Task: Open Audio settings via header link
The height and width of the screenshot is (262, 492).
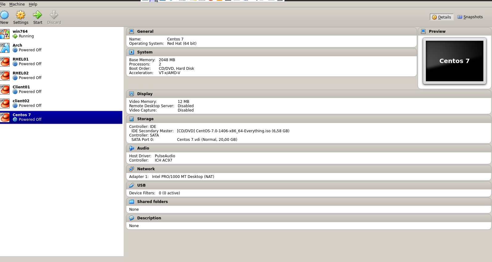Action: coord(143,148)
